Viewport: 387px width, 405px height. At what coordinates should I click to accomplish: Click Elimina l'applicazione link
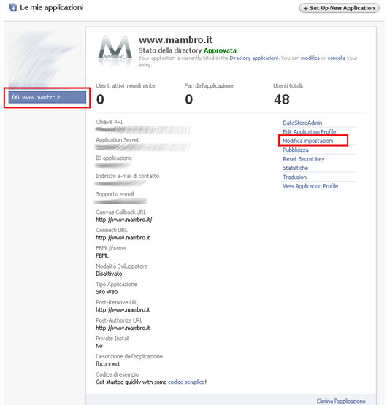(341, 401)
